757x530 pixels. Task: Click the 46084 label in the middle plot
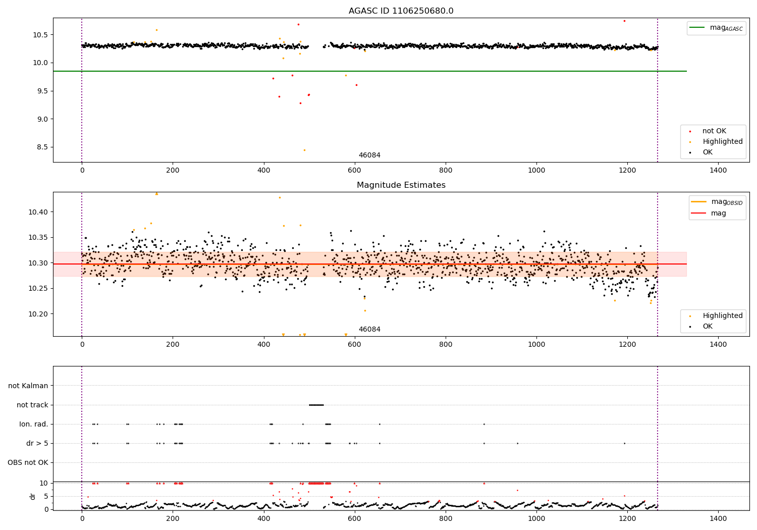(369, 330)
